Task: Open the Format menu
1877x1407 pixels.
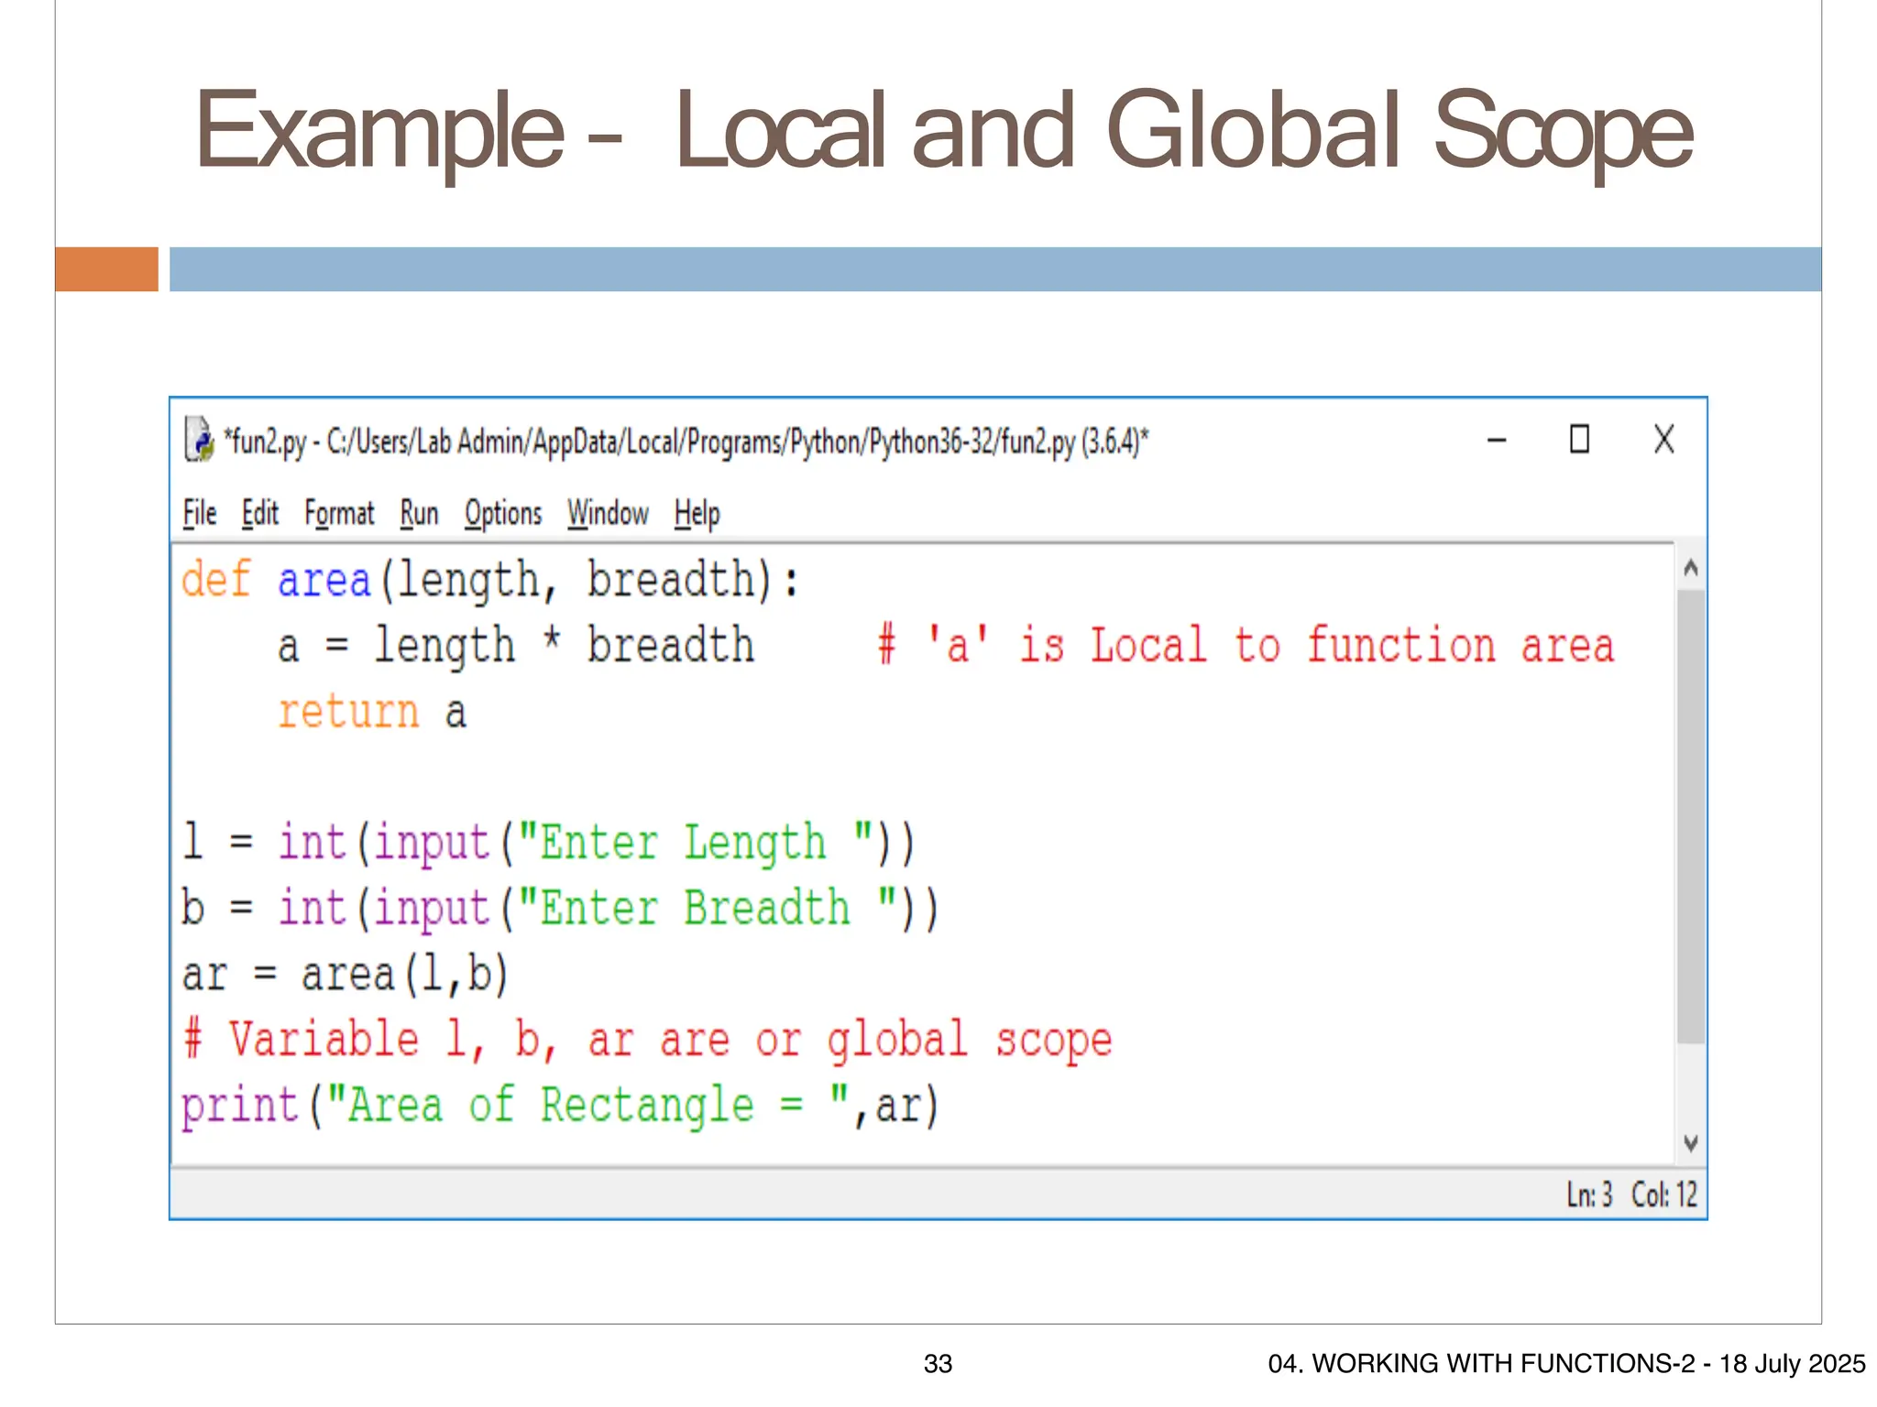Action: coord(339,514)
